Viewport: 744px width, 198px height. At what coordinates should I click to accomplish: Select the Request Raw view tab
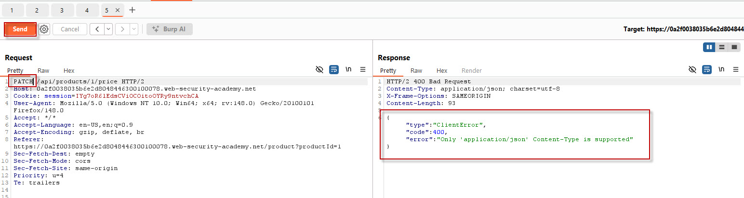click(43, 70)
